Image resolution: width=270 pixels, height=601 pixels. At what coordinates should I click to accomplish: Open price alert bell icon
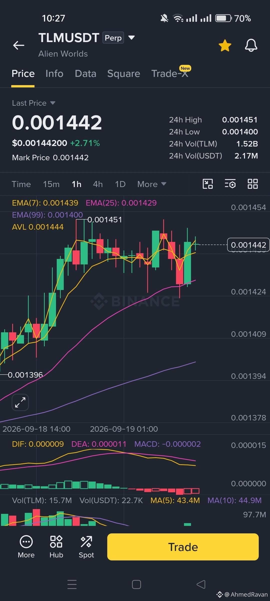251,45
